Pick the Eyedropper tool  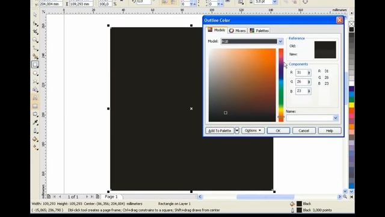pyautogui.click(x=35, y=122)
